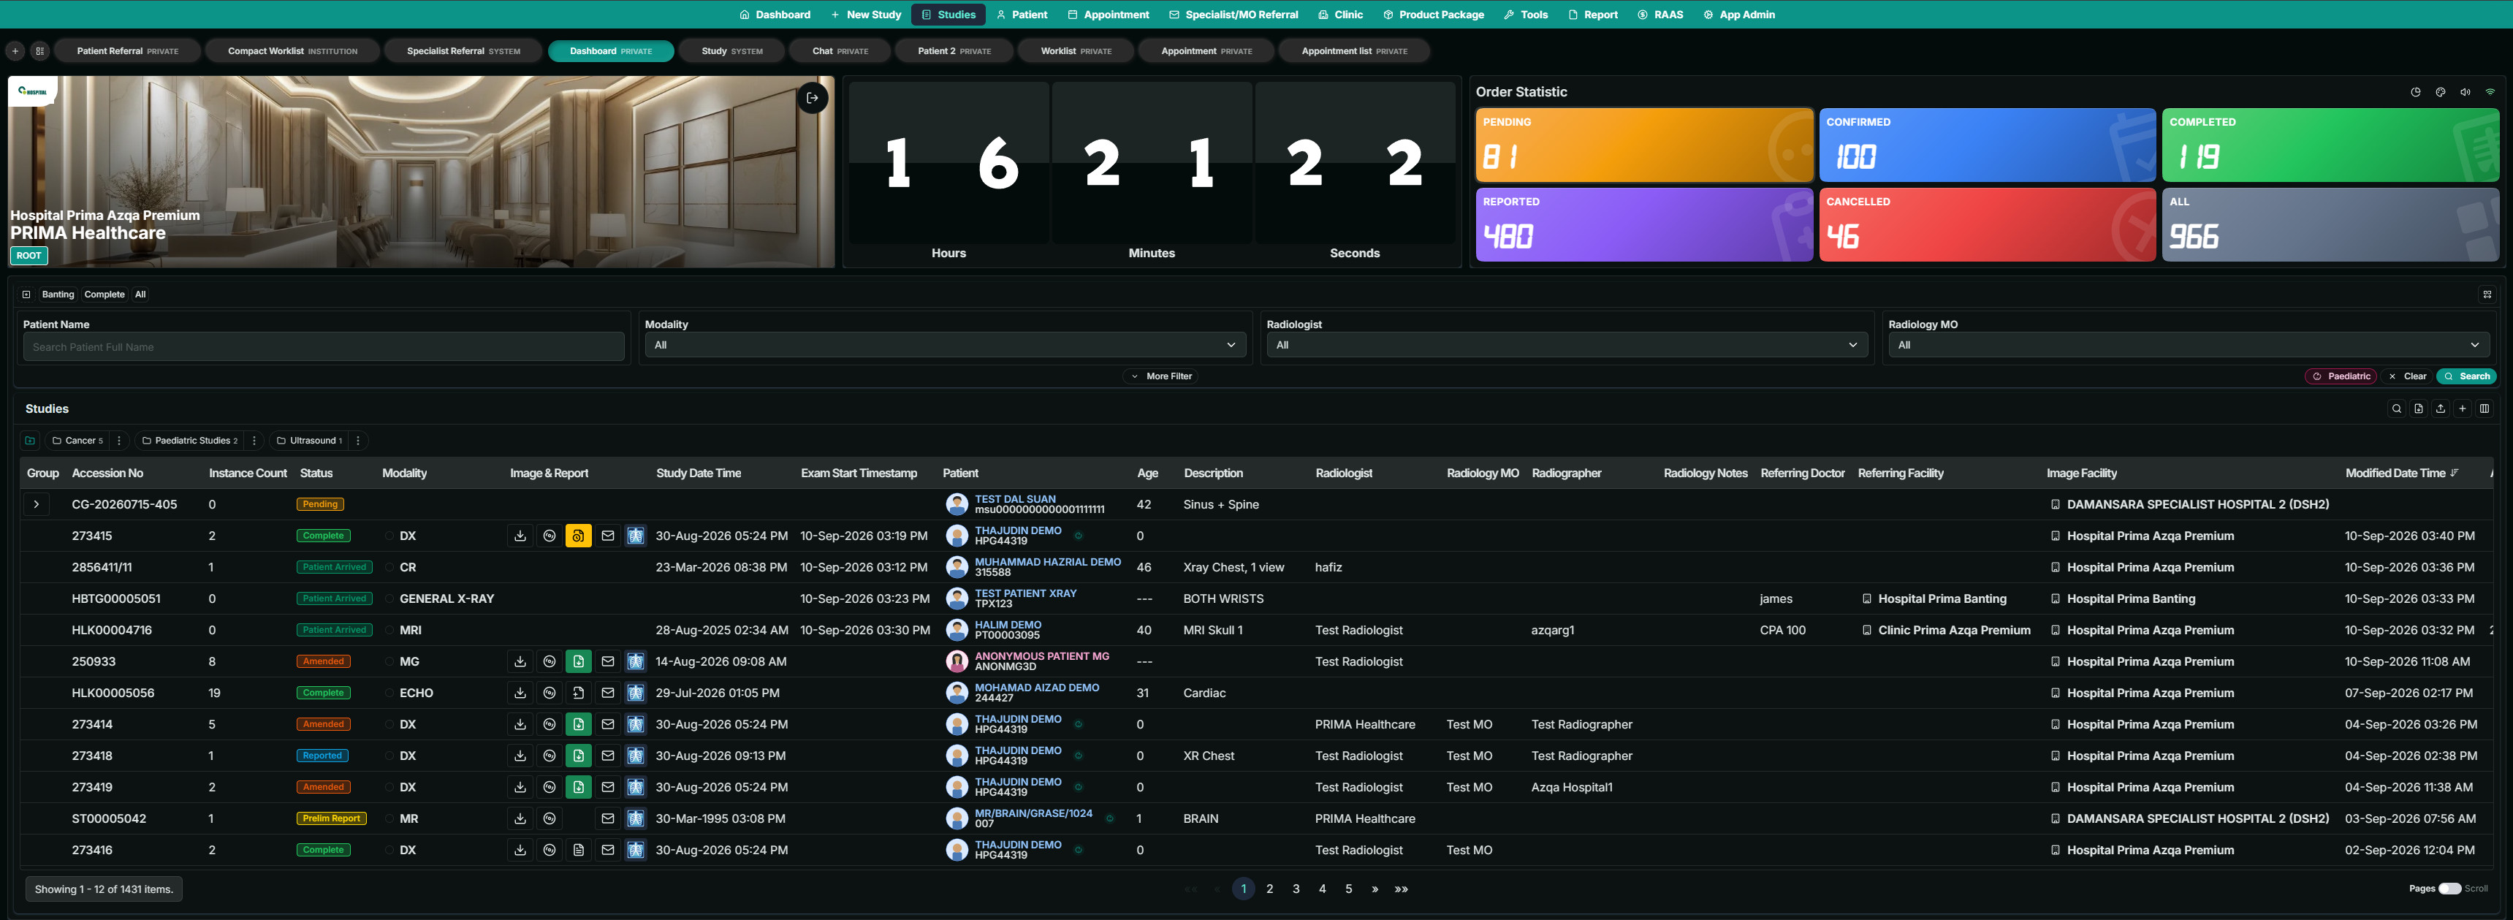The width and height of the screenshot is (2513, 920).
Task: Open the chart icon in Order Statistic
Action: [2415, 91]
